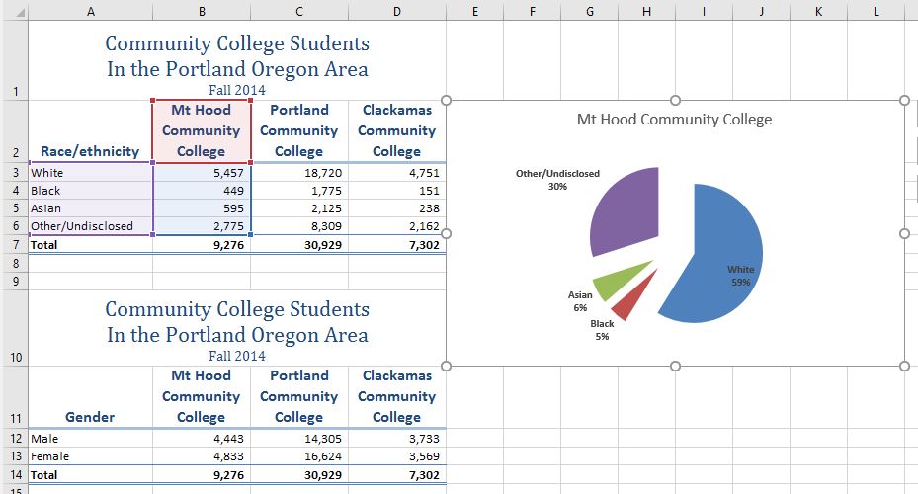The width and height of the screenshot is (918, 494).
Task: Select column B header
Action: tap(202, 11)
